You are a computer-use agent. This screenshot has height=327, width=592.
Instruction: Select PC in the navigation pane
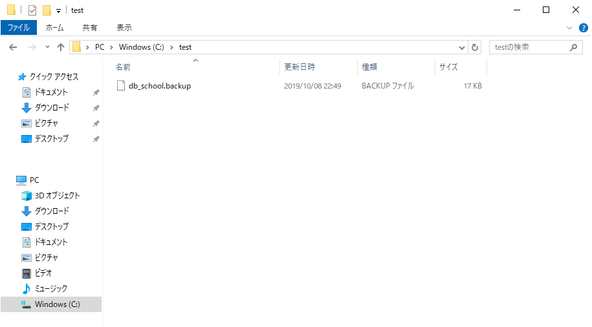click(34, 180)
